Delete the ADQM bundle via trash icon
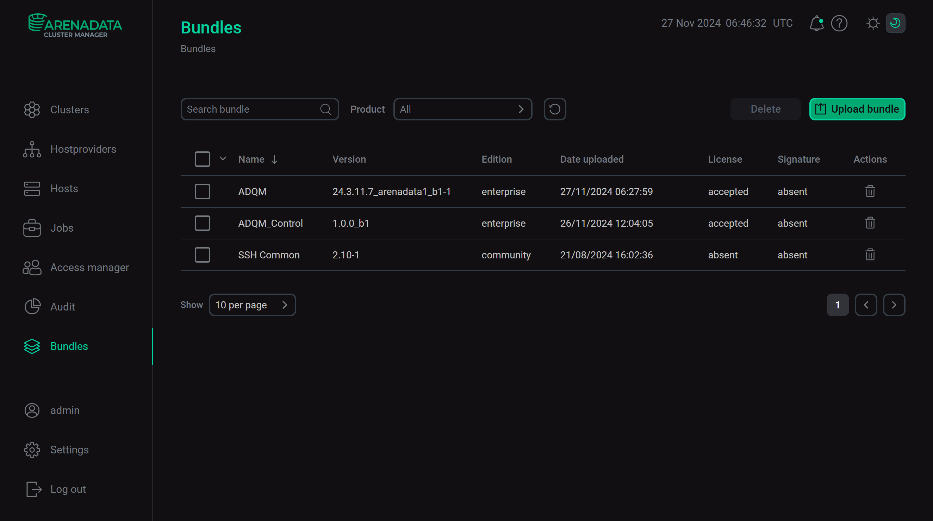This screenshot has height=521, width=933. click(x=870, y=191)
